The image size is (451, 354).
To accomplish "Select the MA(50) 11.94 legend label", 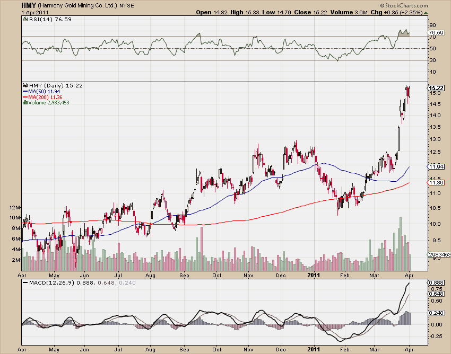I will (44, 91).
